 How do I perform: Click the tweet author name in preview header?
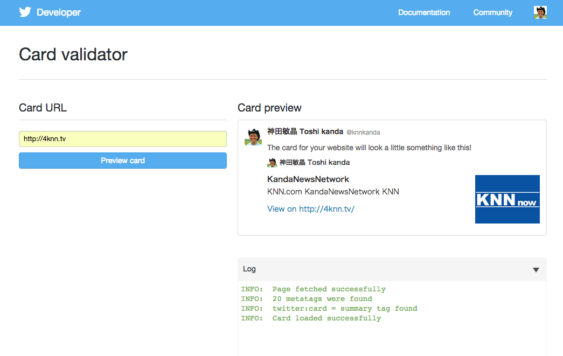pos(305,132)
